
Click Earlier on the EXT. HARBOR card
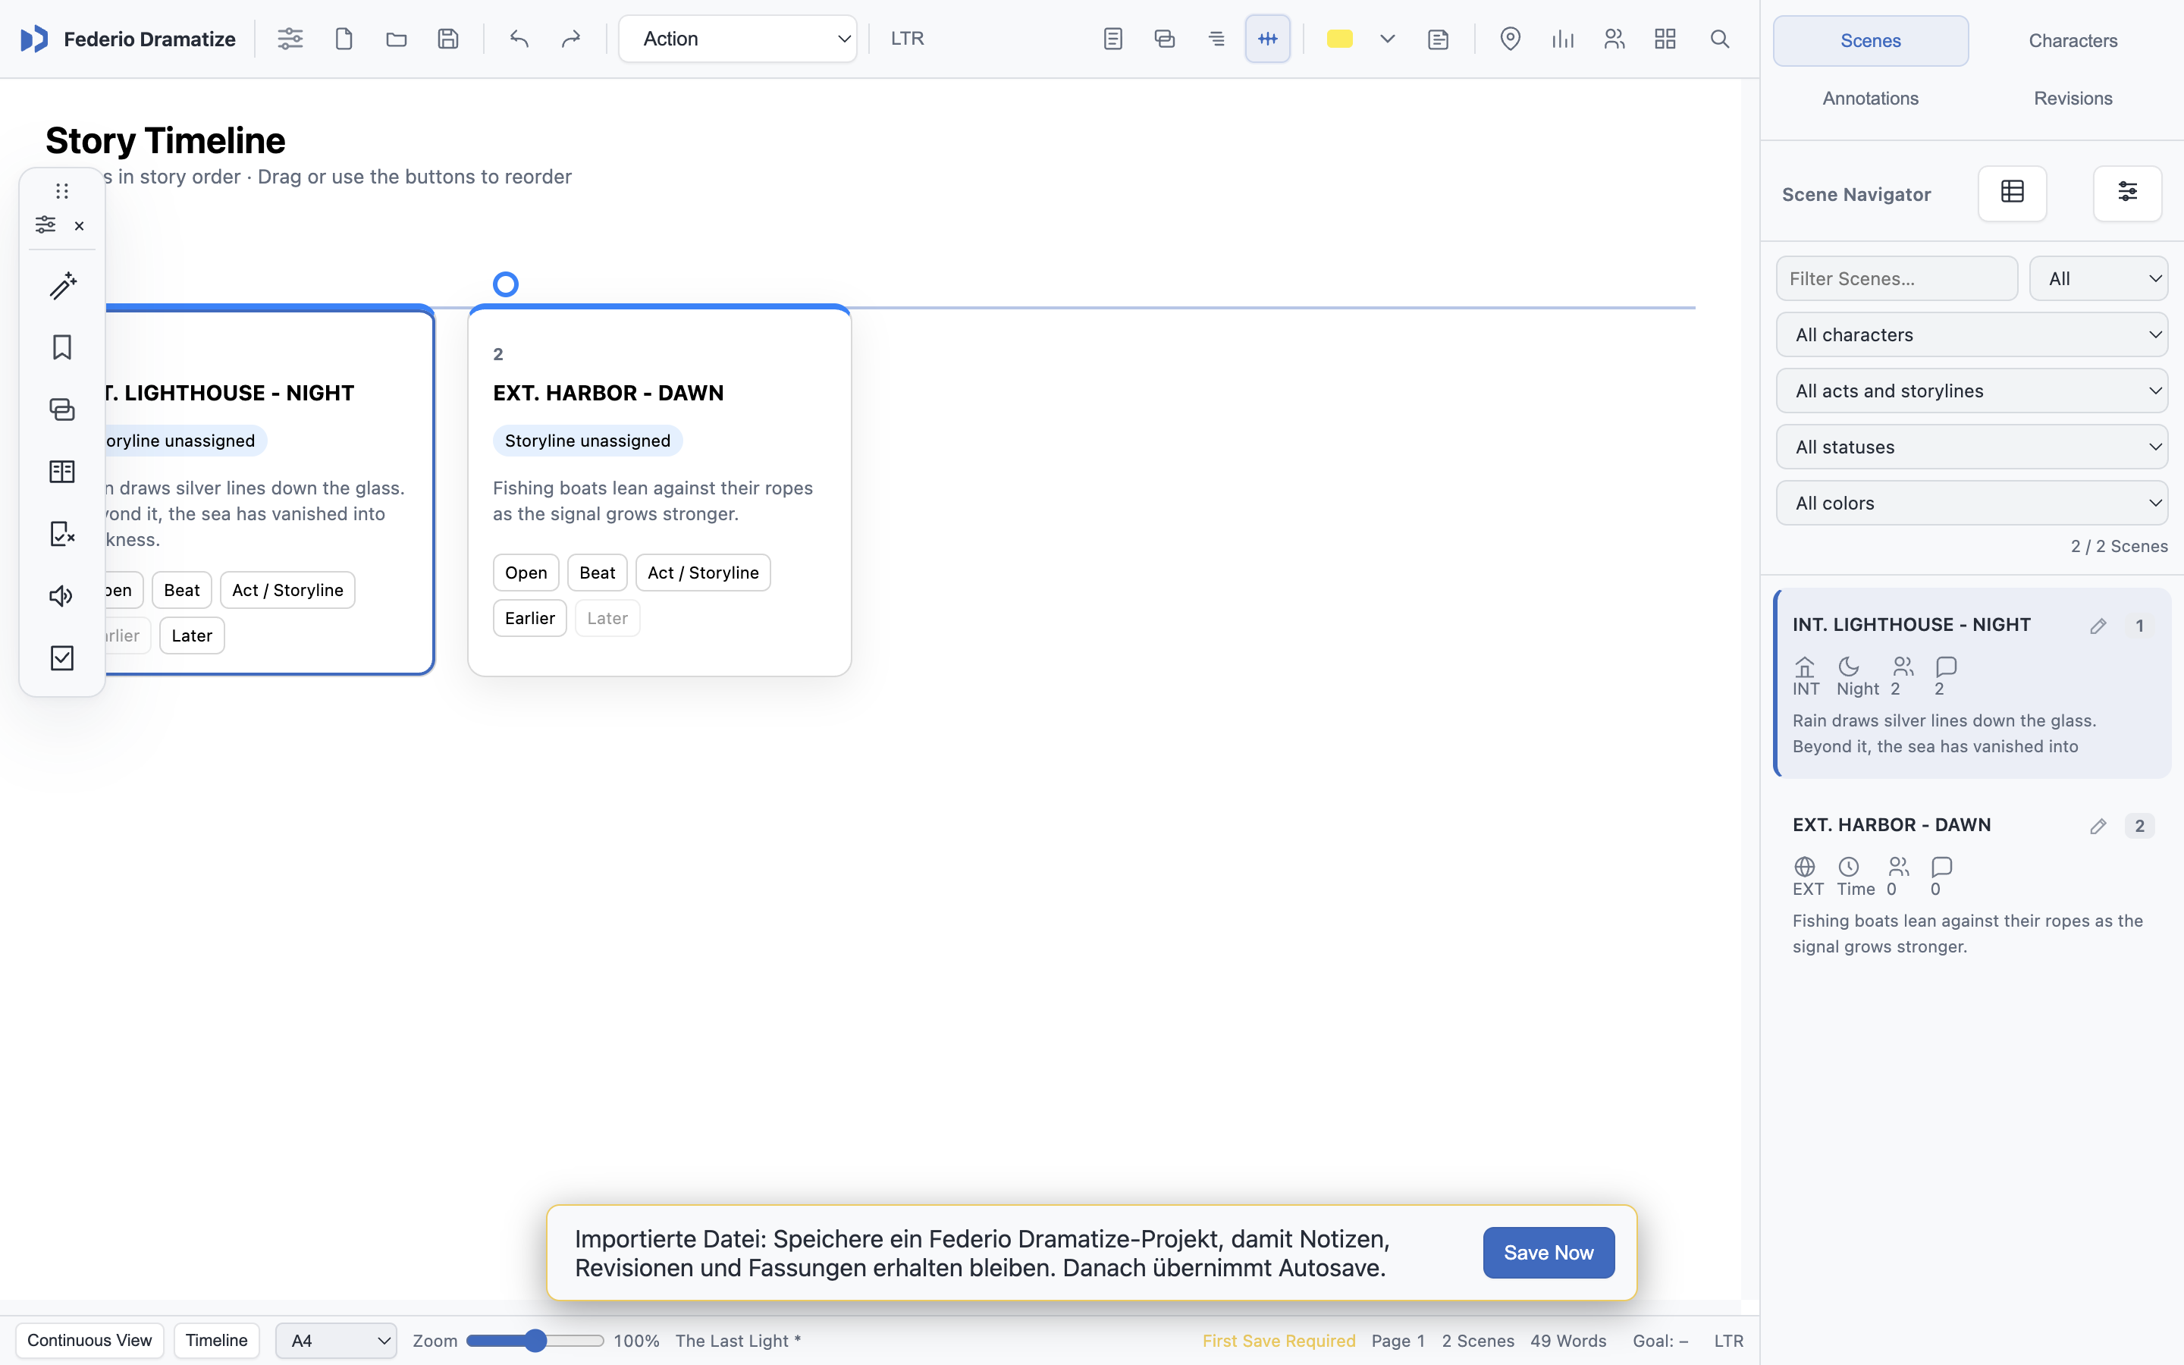[x=530, y=618]
